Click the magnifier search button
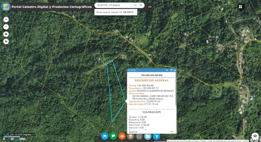 (141, 5)
